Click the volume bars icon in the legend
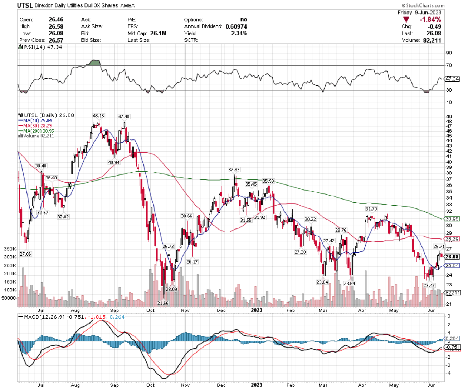The width and height of the screenshot is (463, 389). tap(20, 136)
